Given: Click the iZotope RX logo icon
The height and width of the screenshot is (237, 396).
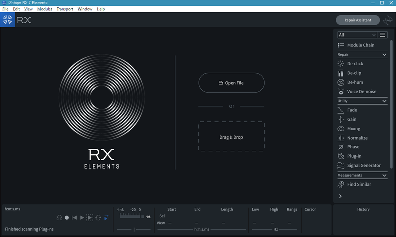Looking at the screenshot, I should pos(8,20).
